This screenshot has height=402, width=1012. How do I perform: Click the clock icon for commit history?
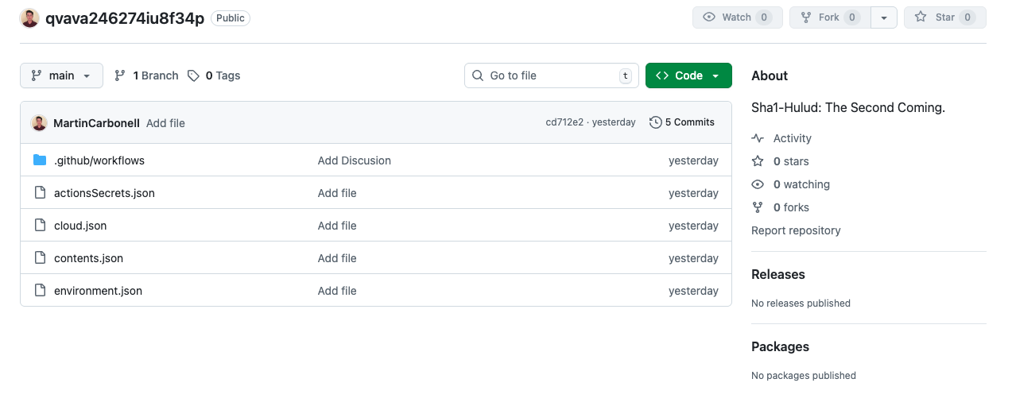coord(655,122)
